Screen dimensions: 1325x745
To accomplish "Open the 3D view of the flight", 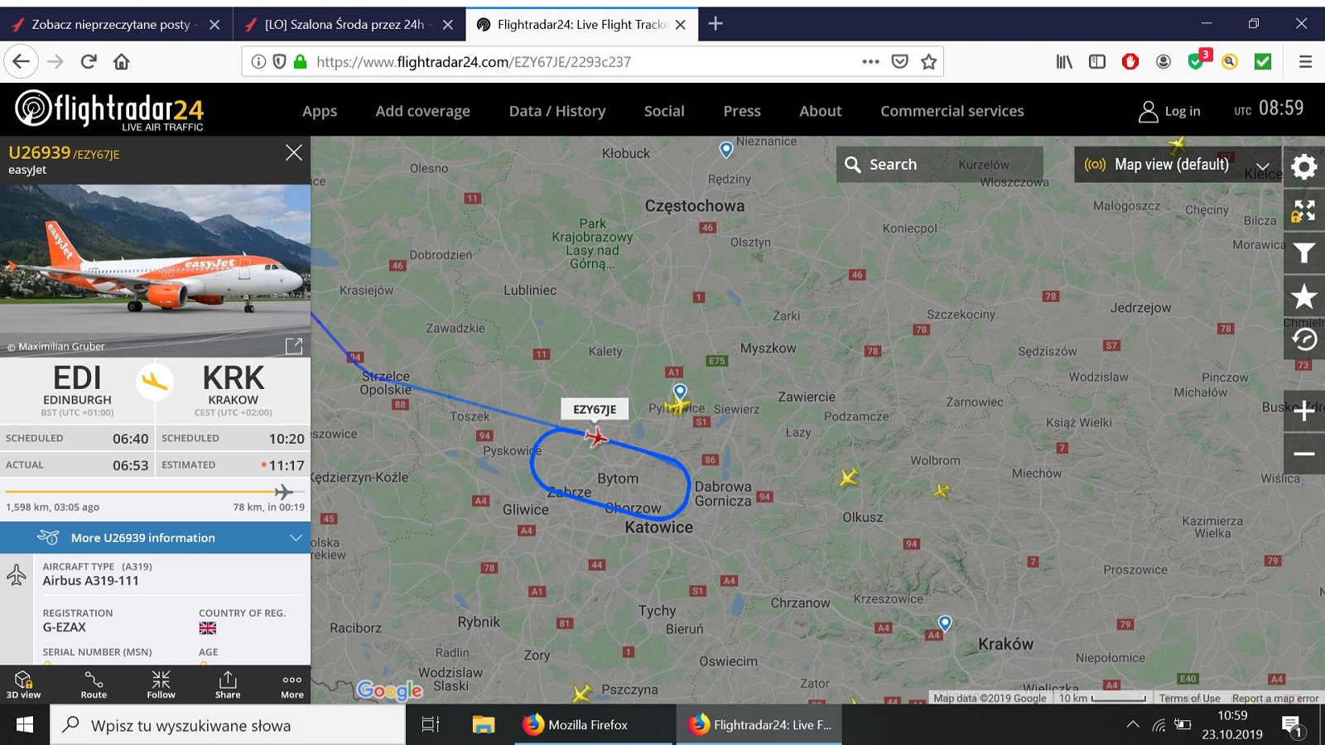I will [x=23, y=685].
